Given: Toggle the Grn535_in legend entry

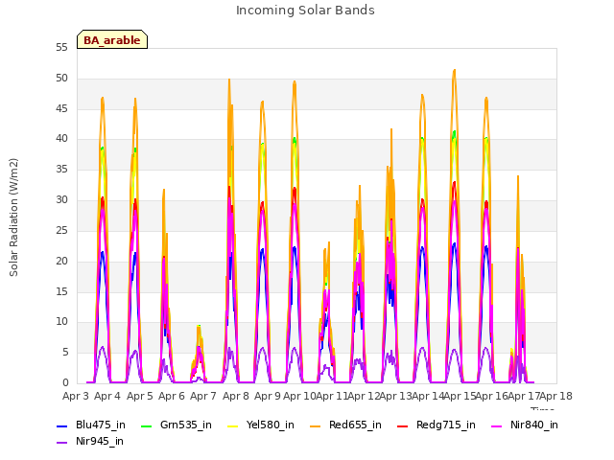Looking at the screenshot, I should 176,425.
